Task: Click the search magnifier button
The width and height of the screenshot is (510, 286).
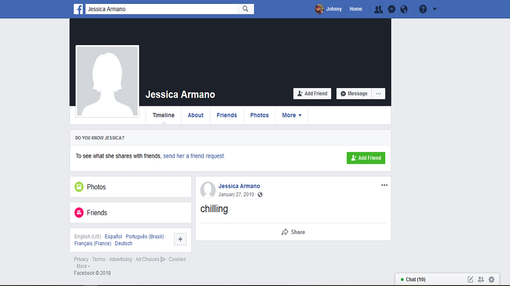Action: point(245,9)
